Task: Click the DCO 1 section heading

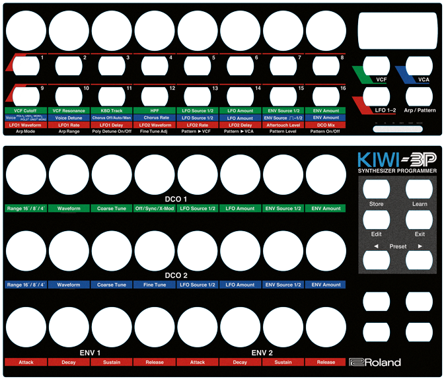Action: point(176,199)
